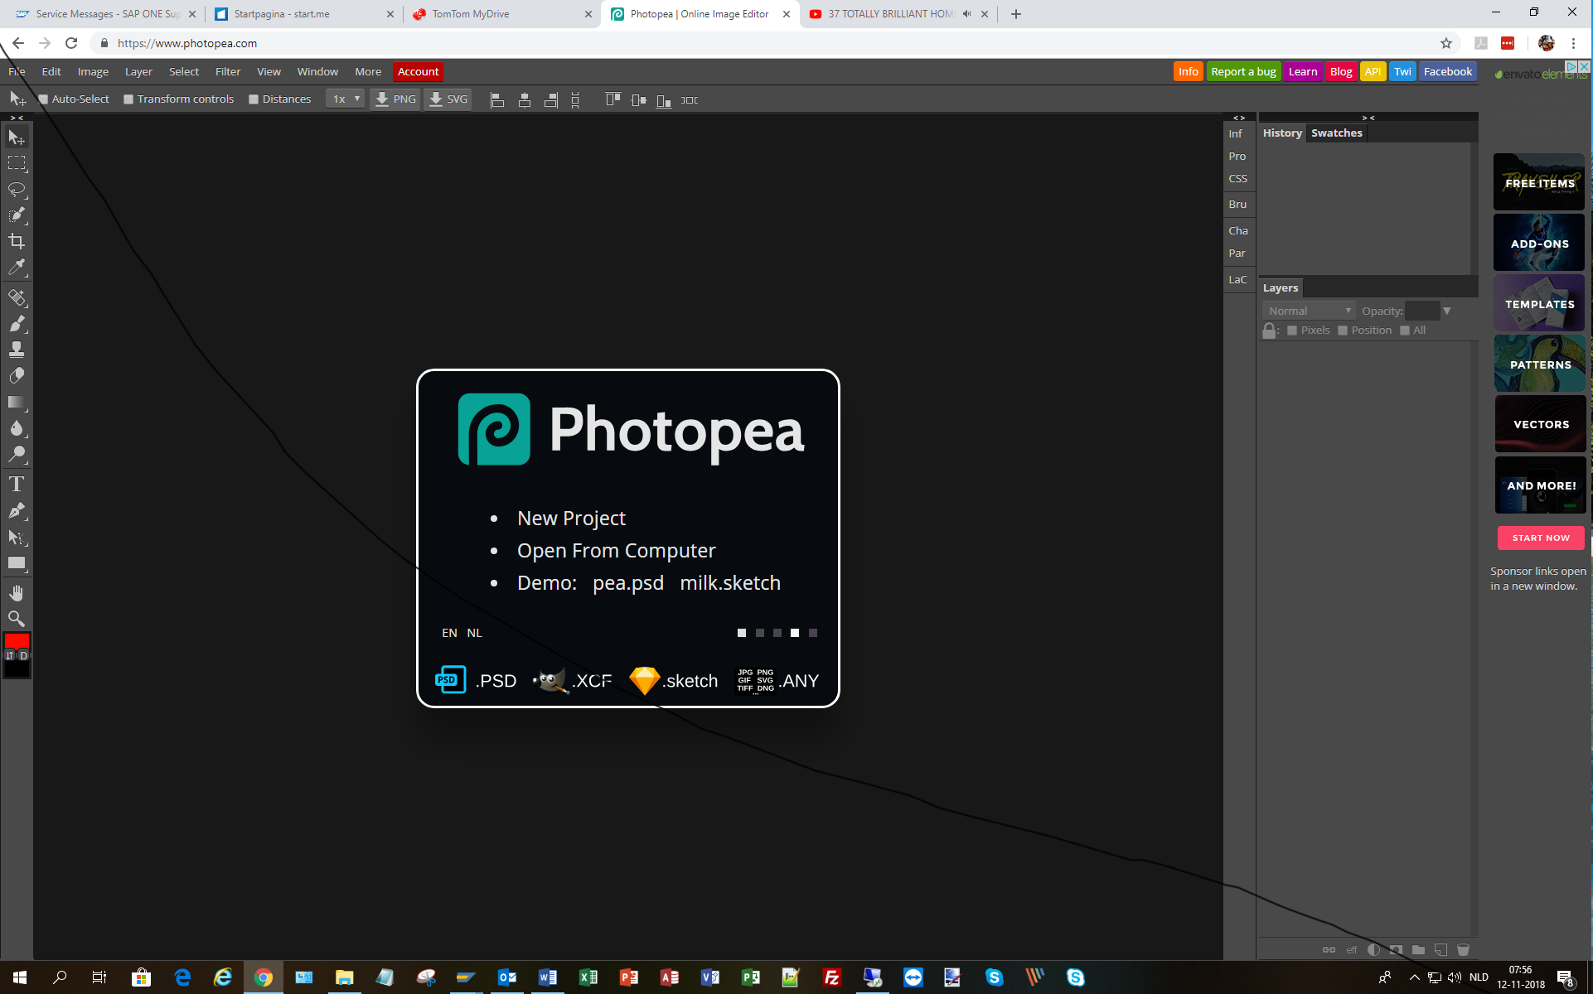Enable the Distances checkbox
The height and width of the screenshot is (994, 1593).
point(254,99)
